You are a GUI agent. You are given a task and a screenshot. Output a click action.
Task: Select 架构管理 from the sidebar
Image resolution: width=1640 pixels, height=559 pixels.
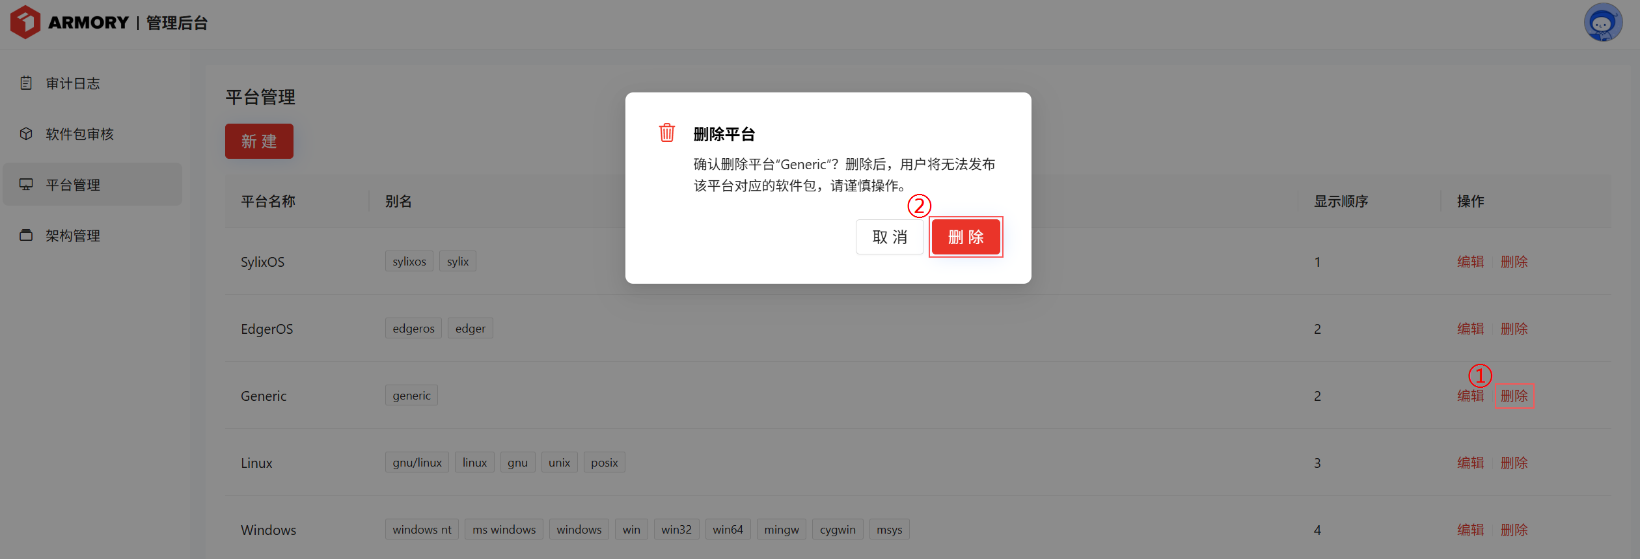coord(73,236)
